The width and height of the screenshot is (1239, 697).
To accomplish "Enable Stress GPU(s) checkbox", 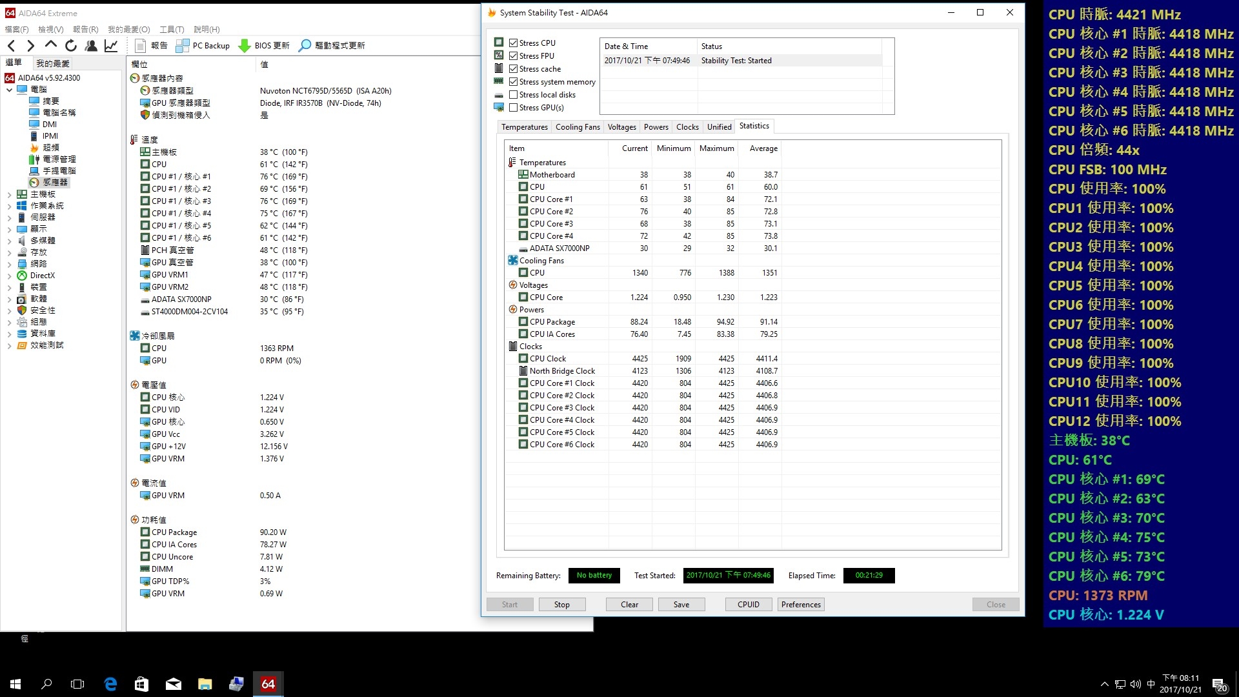I will point(514,108).
